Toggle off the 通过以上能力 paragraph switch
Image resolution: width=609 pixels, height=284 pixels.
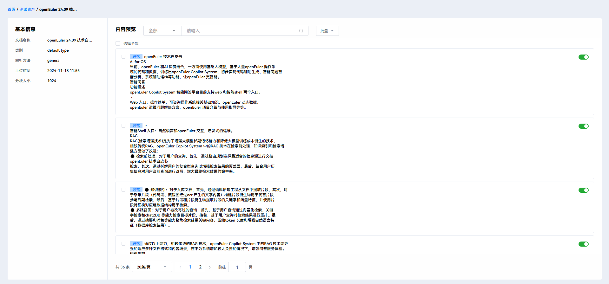tap(583, 244)
